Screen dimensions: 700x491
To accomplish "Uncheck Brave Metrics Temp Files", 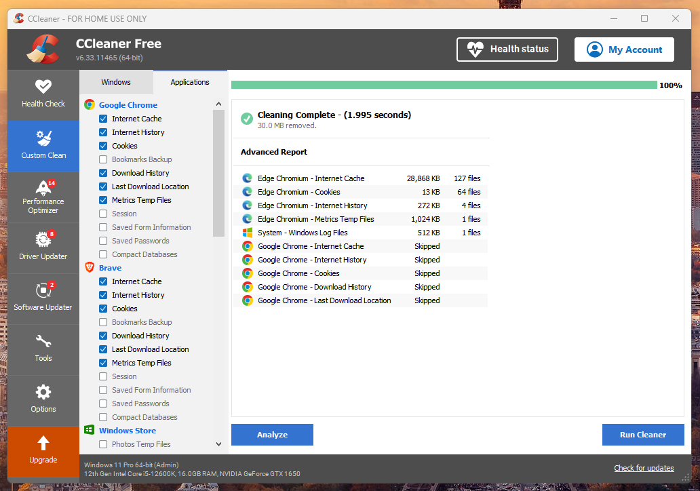I will click(x=103, y=363).
